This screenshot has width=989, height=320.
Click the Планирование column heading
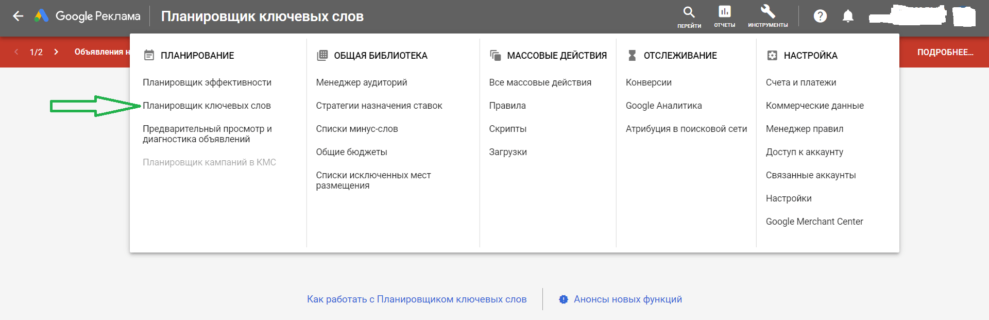pyautogui.click(x=197, y=55)
